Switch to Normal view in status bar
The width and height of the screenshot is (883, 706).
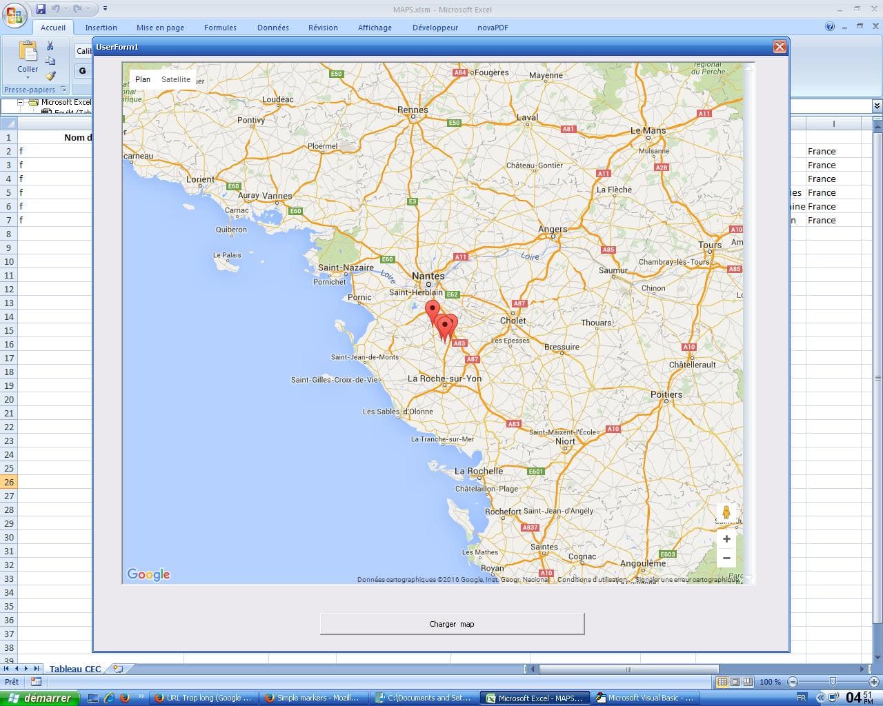(x=722, y=682)
